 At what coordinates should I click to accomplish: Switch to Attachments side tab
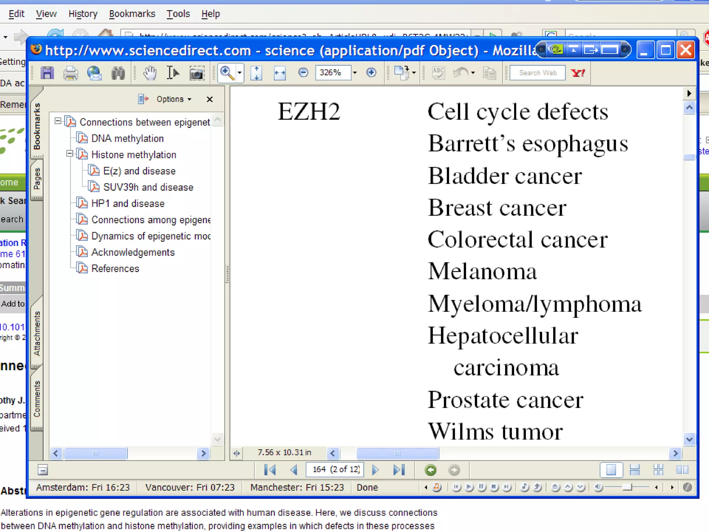click(37, 333)
